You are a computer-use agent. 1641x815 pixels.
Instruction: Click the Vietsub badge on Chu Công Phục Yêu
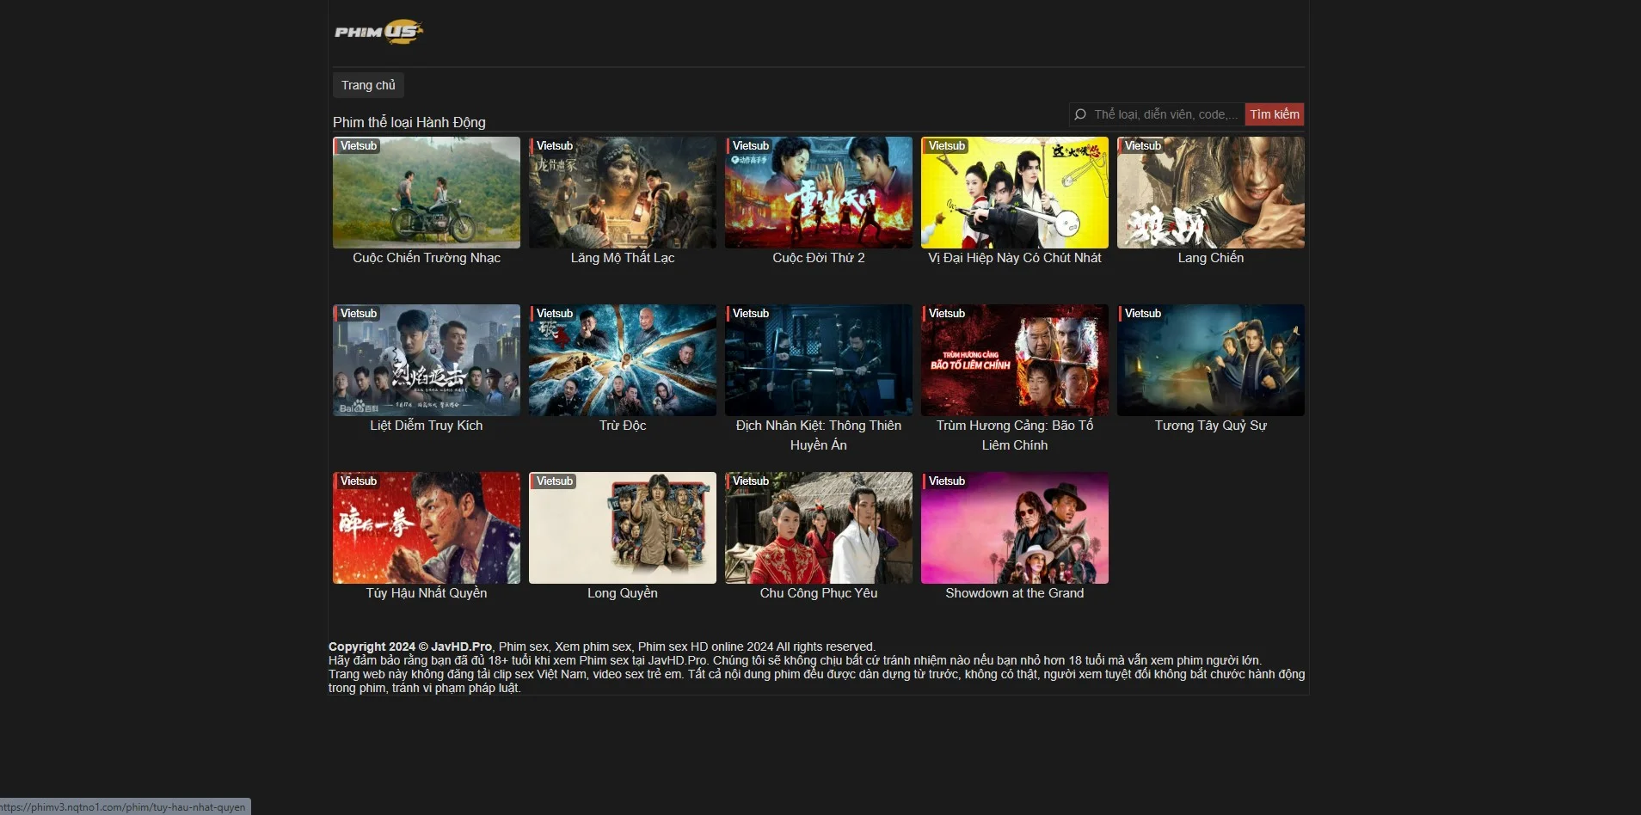click(750, 481)
